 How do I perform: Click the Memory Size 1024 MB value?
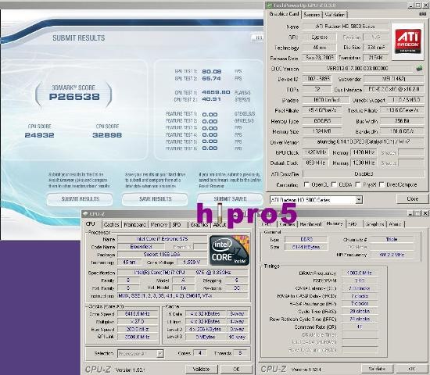(x=321, y=131)
